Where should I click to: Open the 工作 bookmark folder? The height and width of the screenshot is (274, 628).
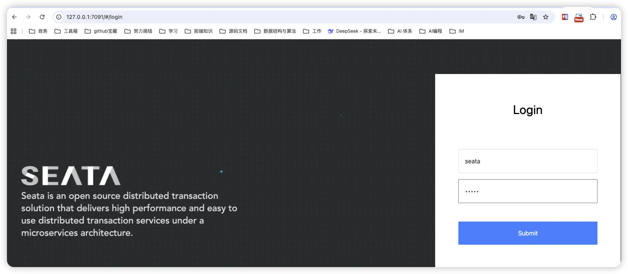[312, 31]
